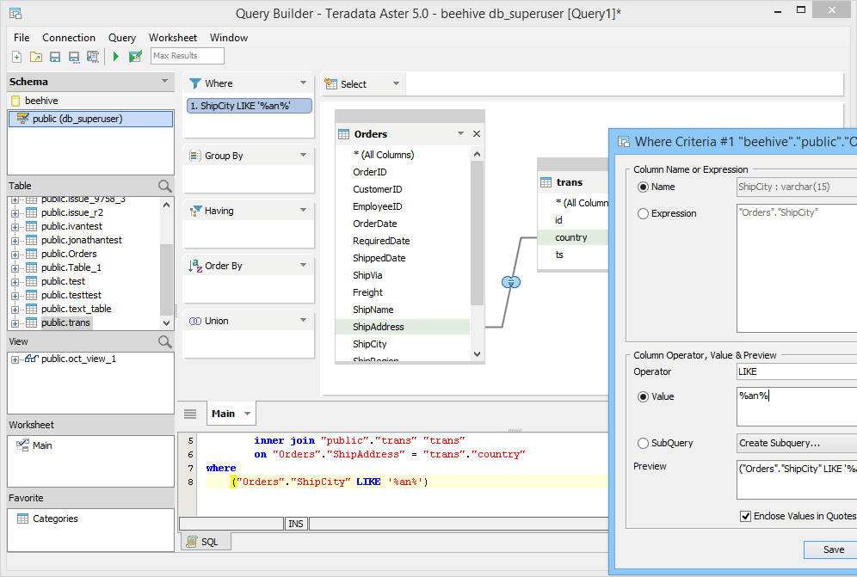Select the public (db_superuser) schema
This screenshot has height=577, width=857.
point(90,120)
